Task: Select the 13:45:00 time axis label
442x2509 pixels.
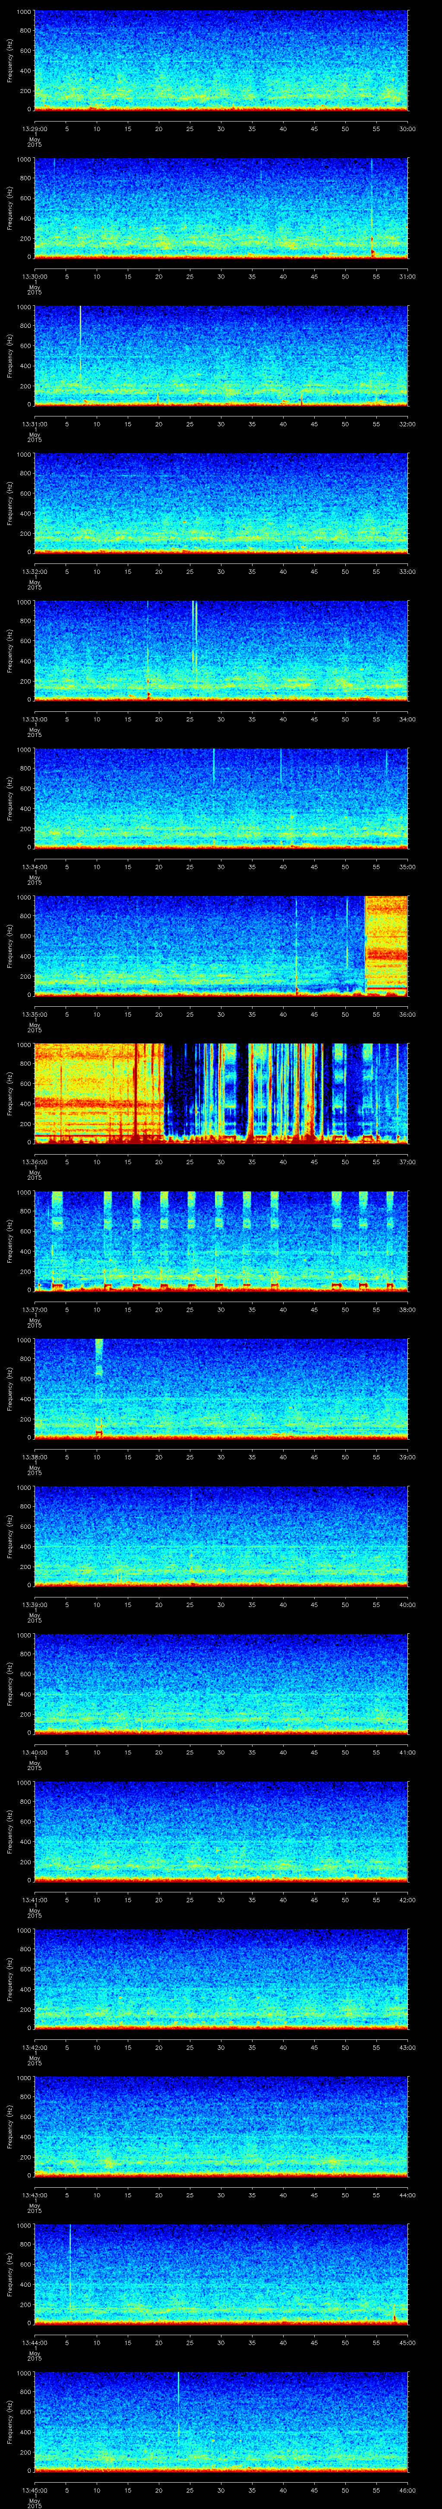Action: (34, 2490)
